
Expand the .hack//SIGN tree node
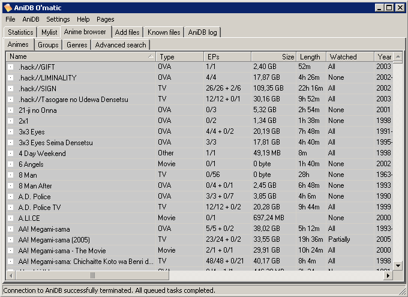coord(10,89)
